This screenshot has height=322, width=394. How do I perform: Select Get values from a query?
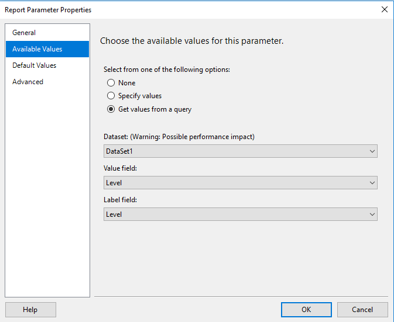(111, 109)
